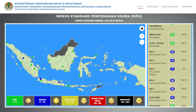Screen dimensions: 196x112
Task: Click the emoji face next to SEDANG
Action: pos(56,101)
